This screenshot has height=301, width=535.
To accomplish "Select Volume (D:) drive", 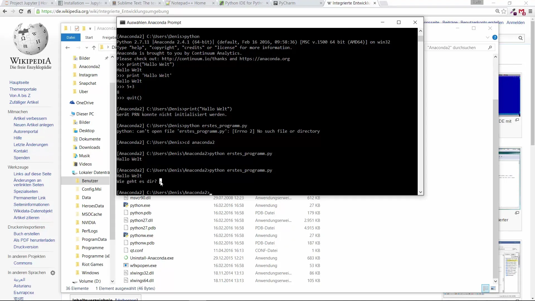I will pyautogui.click(x=89, y=281).
